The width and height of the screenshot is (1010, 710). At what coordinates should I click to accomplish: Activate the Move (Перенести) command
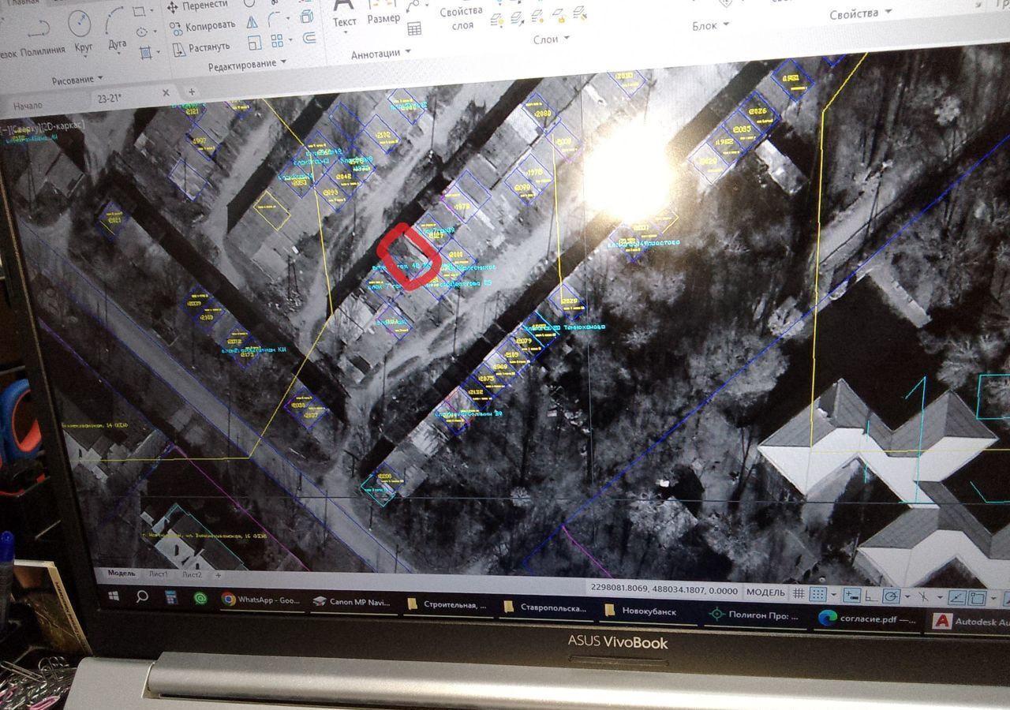coord(197,6)
